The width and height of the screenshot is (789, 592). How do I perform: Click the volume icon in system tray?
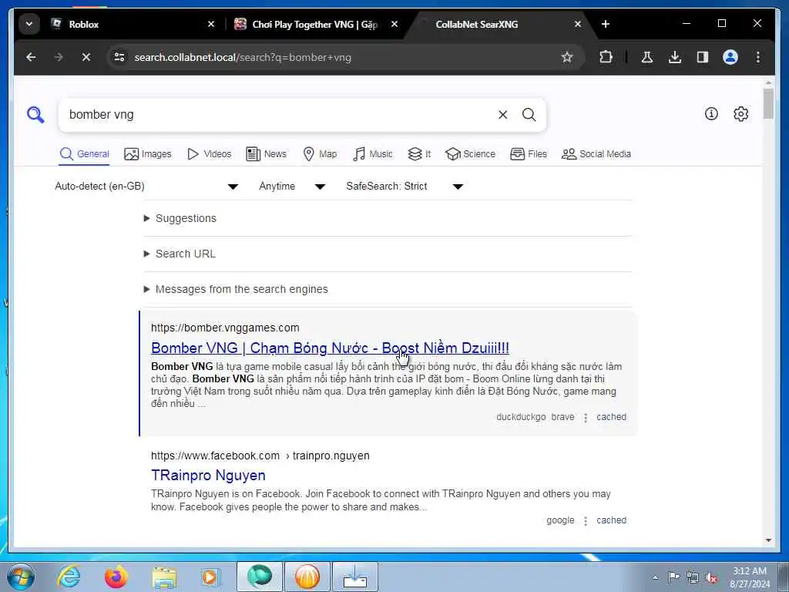coord(711,578)
